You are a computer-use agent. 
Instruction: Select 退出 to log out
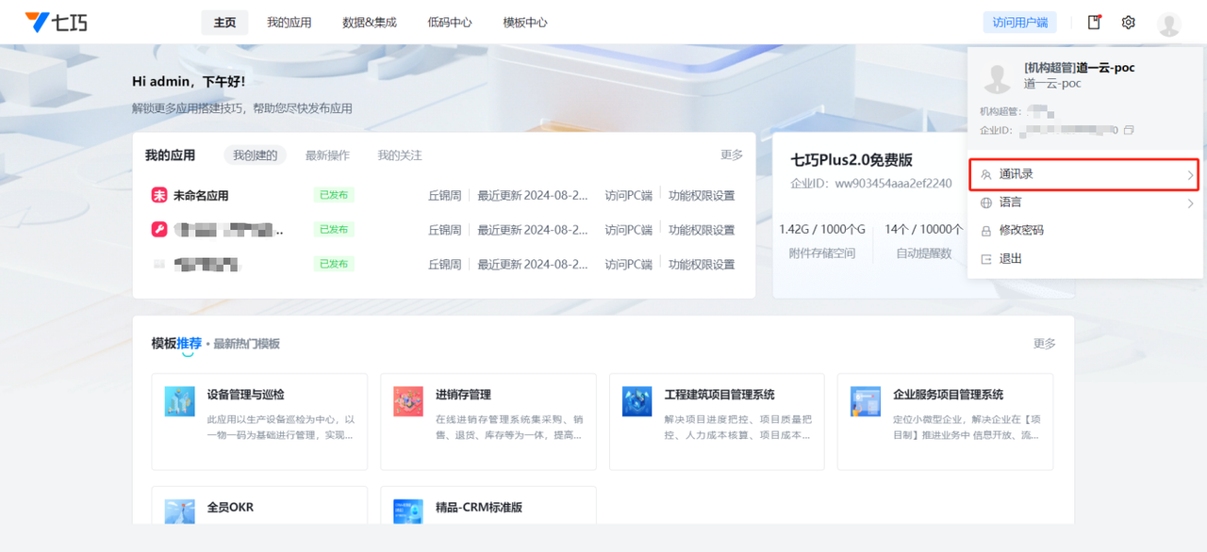(1010, 258)
